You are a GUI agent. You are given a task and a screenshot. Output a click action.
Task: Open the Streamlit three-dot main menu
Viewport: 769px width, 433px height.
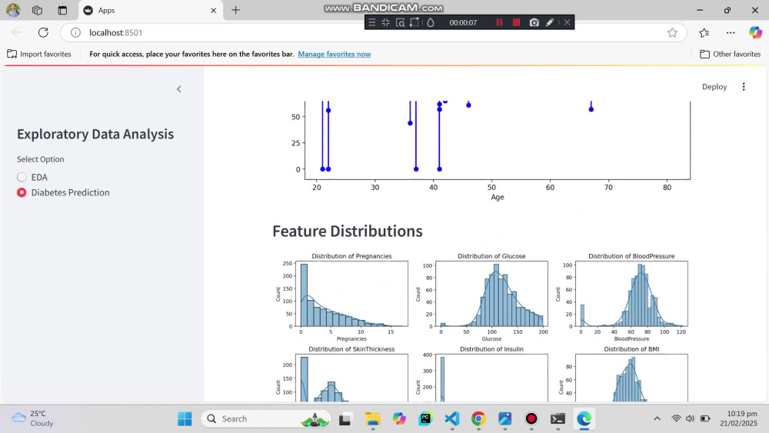pyautogui.click(x=744, y=87)
